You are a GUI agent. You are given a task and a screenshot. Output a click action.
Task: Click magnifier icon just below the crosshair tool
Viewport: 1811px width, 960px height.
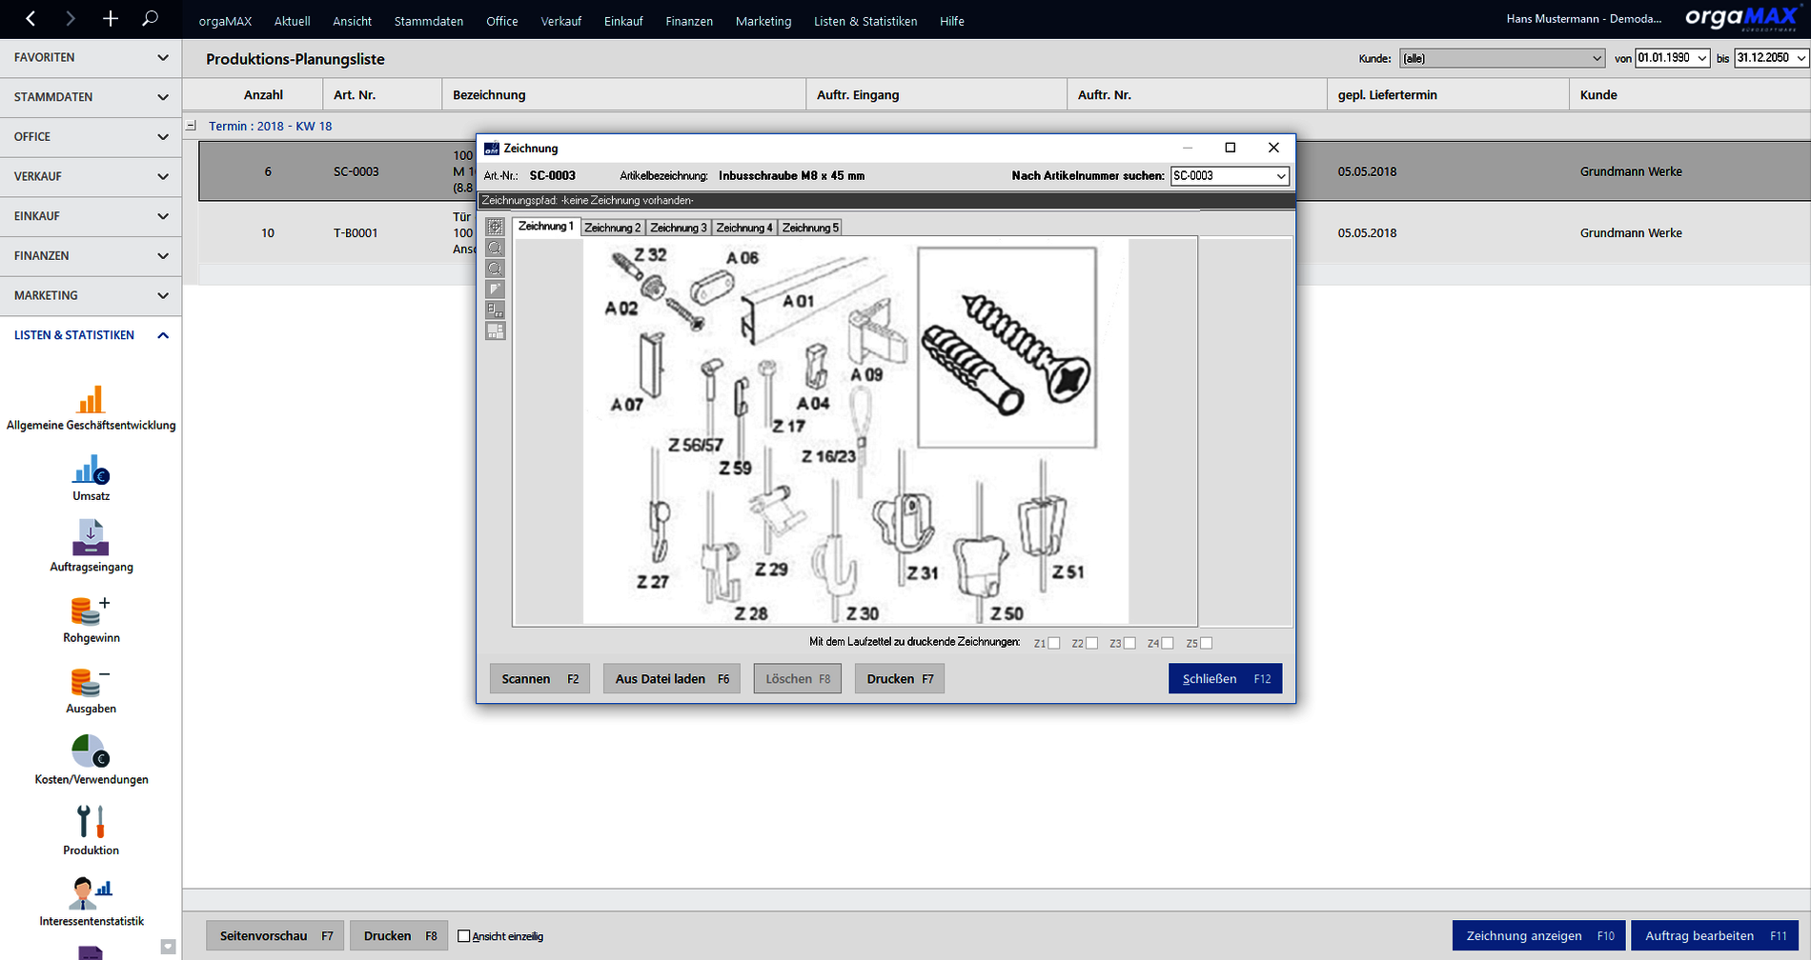[496, 248]
